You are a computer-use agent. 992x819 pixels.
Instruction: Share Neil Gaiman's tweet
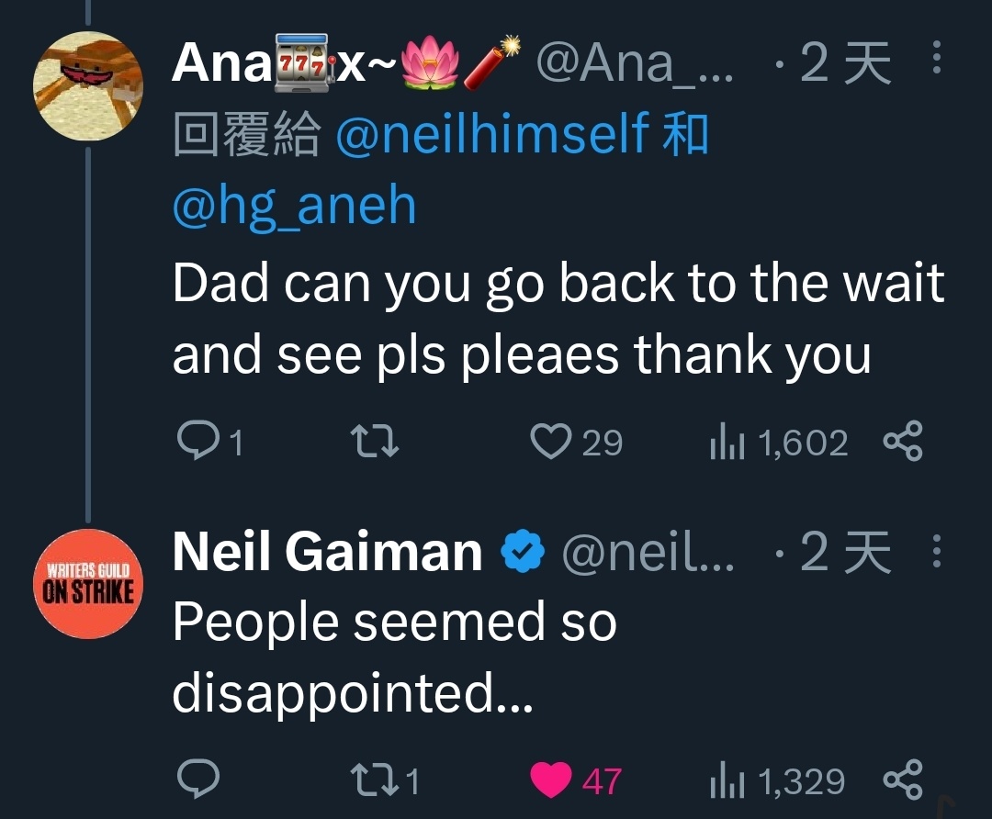click(x=903, y=779)
